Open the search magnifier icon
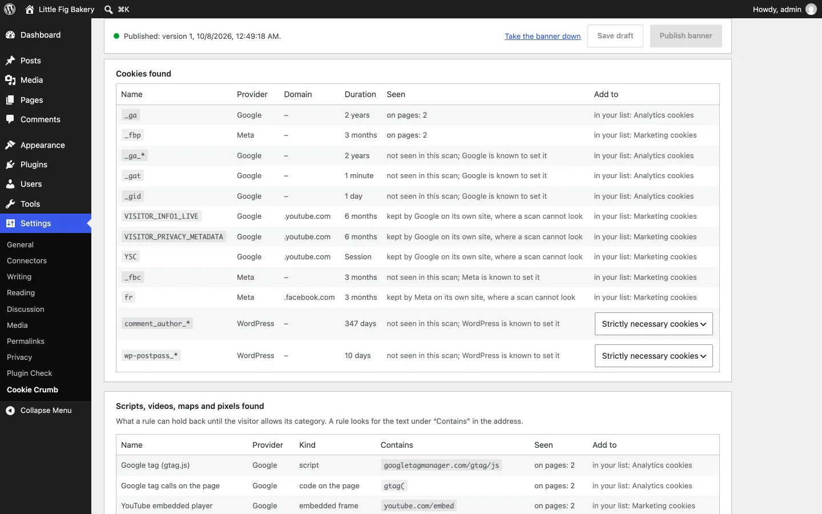 coord(108,9)
